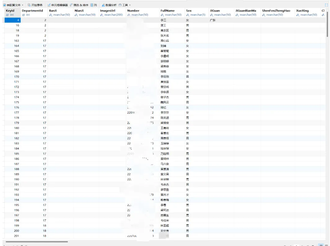Launch the 数据分析 data analysis tool
This screenshot has width=330, height=246.
[x=109, y=5]
